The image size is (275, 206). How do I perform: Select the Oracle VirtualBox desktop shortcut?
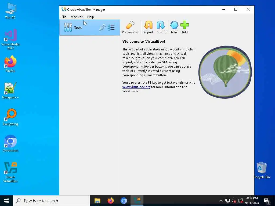coord(10,172)
